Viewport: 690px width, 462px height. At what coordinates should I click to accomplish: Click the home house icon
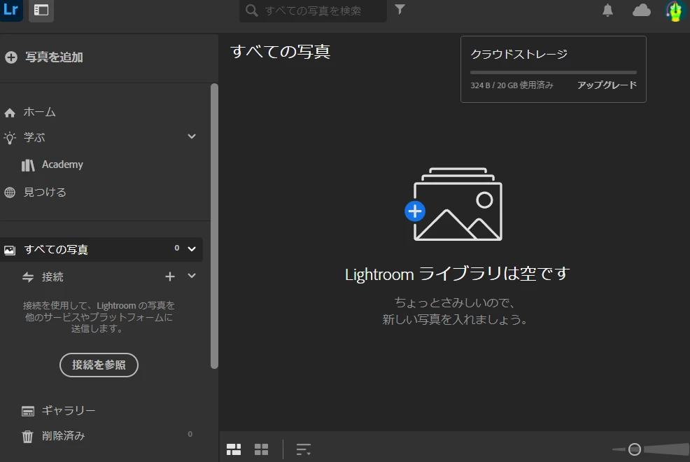(x=10, y=113)
